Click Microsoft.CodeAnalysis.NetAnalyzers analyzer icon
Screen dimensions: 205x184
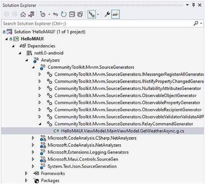click(43, 145)
